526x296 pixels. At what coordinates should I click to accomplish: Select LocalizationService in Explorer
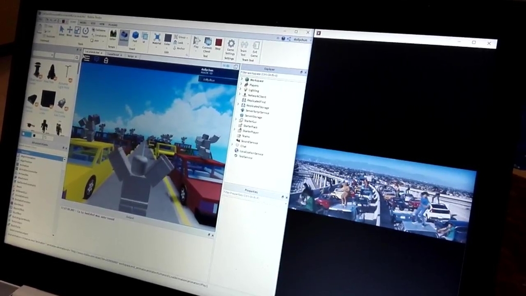[x=249, y=152]
